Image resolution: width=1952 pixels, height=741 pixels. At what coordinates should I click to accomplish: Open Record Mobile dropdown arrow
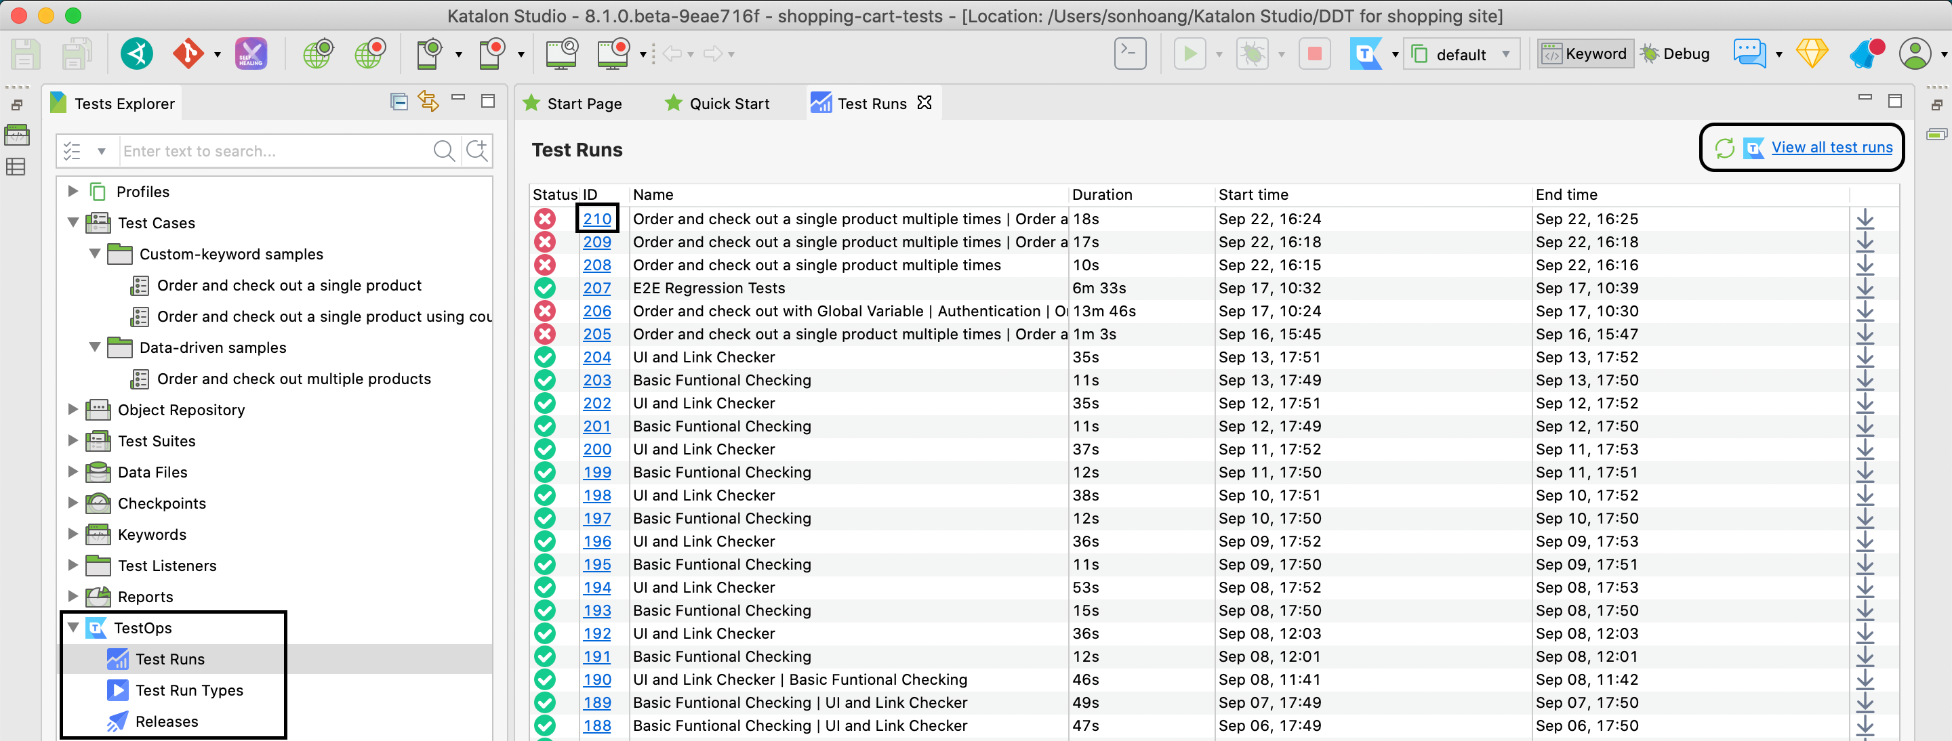[521, 54]
